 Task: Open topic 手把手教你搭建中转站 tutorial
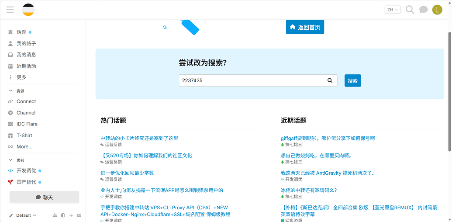[x=166, y=211]
